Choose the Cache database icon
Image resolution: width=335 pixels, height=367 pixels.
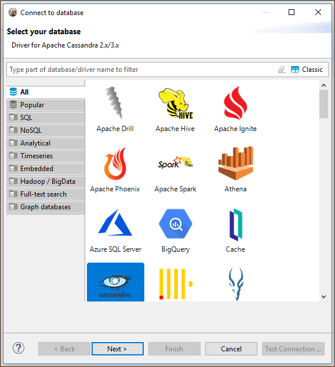235,224
